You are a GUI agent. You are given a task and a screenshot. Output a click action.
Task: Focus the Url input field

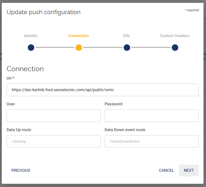(102, 90)
